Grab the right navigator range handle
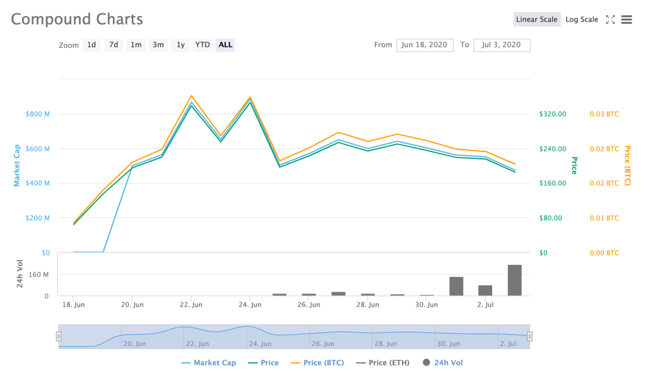This screenshot has width=645, height=371. click(x=529, y=336)
